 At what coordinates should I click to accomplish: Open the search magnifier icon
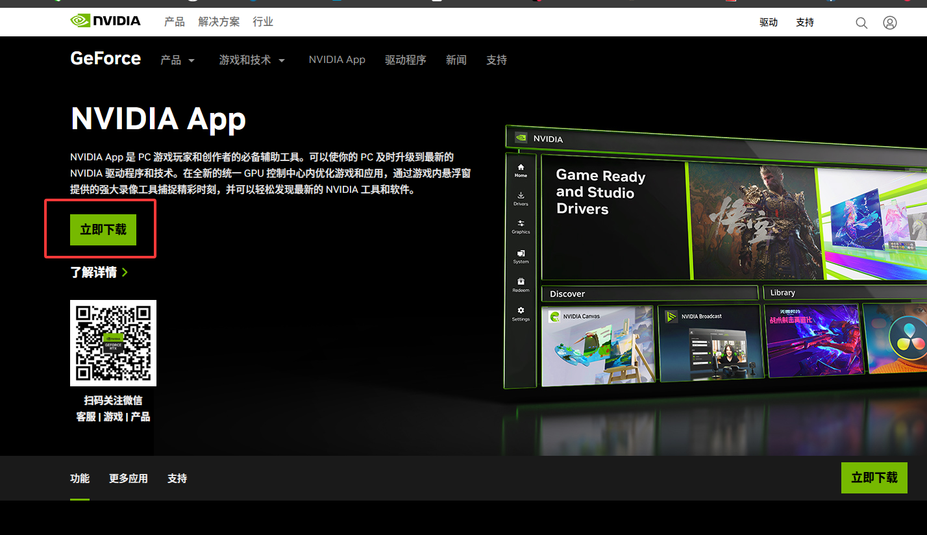point(861,23)
